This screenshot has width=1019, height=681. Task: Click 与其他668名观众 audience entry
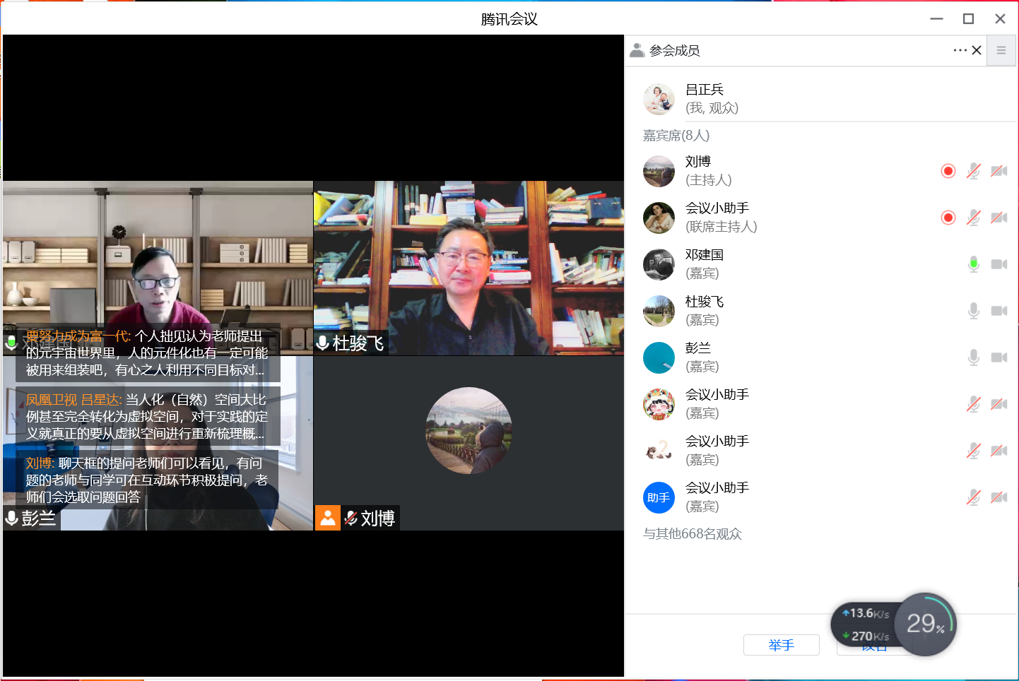coord(693,534)
